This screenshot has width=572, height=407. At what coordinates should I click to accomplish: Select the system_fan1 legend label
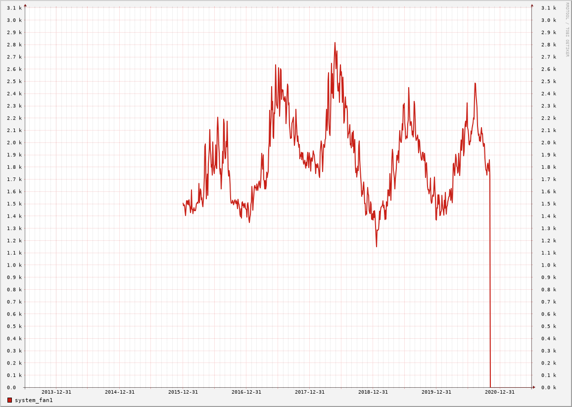[x=34, y=400]
